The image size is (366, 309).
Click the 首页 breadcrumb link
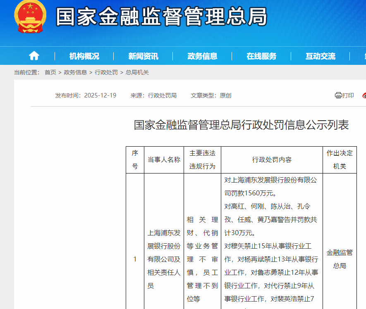50,72
